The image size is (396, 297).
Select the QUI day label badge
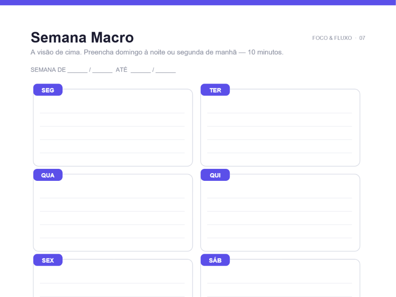tap(215, 175)
